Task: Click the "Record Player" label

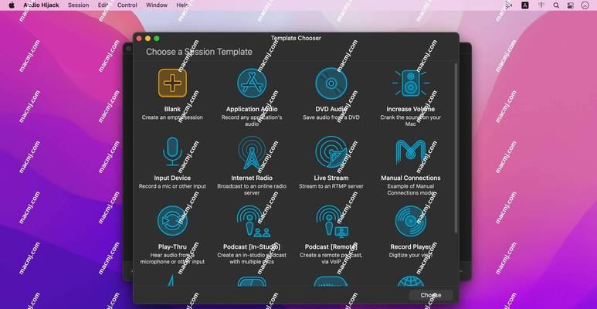Action: (410, 246)
